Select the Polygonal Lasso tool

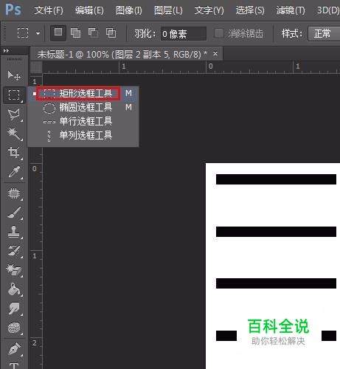(14, 114)
